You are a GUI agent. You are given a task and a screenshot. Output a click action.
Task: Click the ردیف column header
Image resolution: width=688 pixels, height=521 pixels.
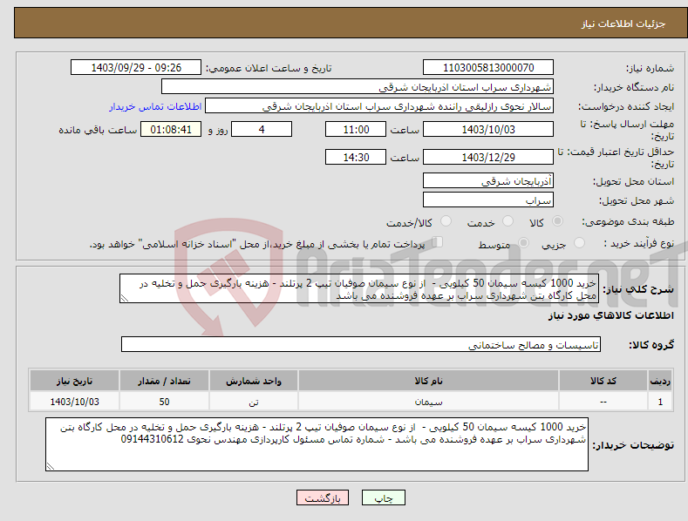click(660, 381)
